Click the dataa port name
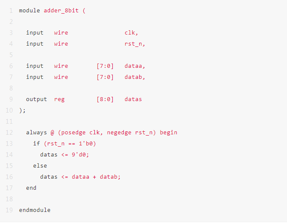Image resolution: width=287 pixels, height=223 pixels. (x=133, y=66)
